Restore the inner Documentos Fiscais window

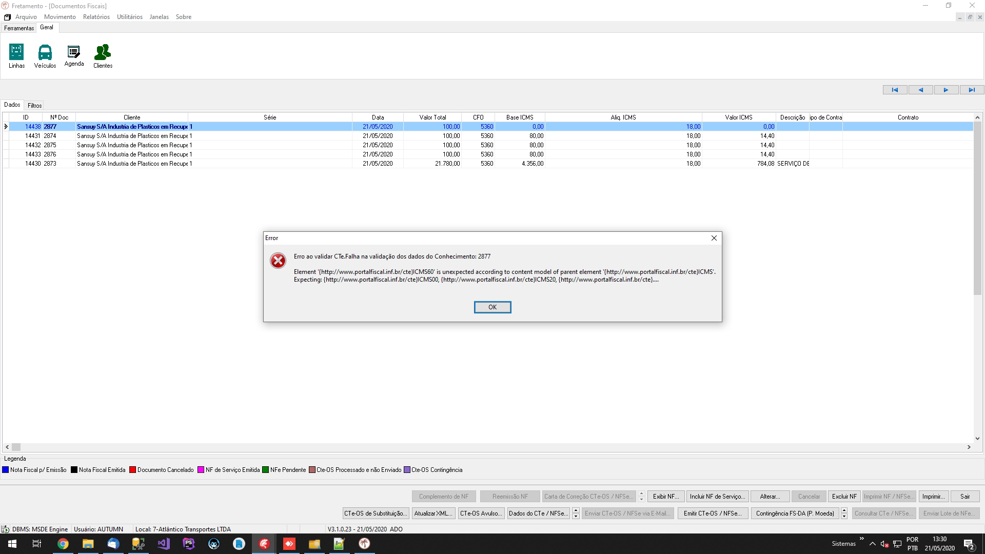(970, 17)
